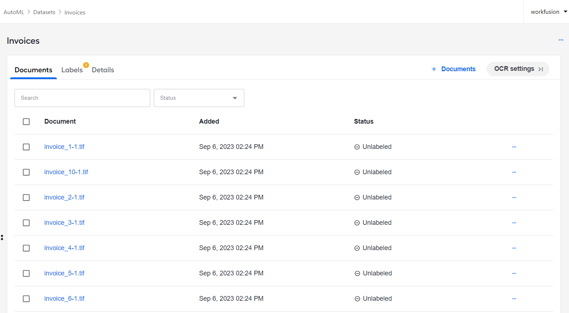The image size is (569, 313).
Task: Click the Invoices page title
Action: (23, 41)
